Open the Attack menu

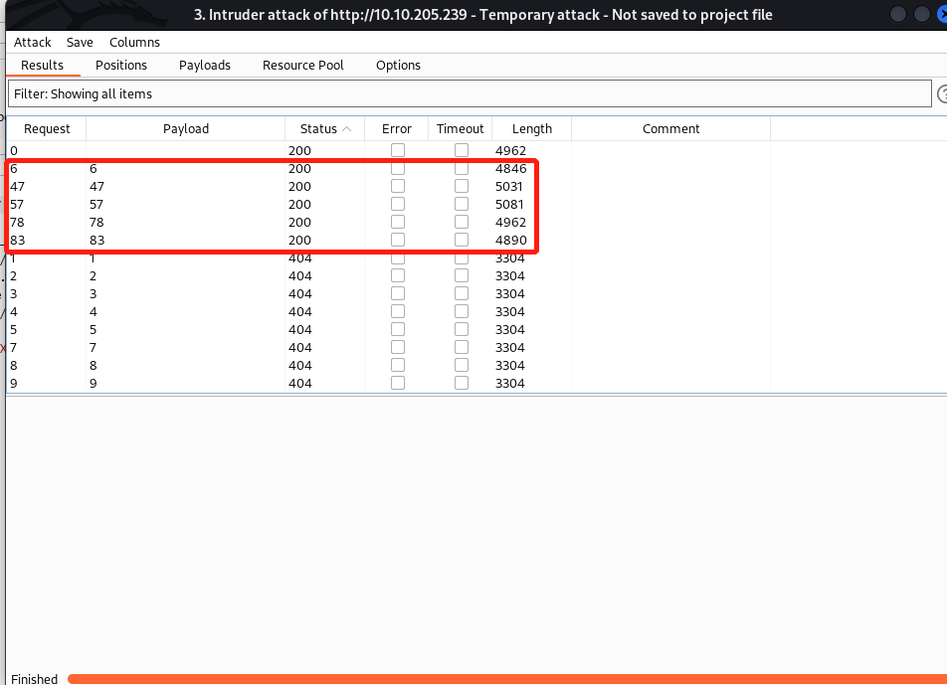tap(32, 43)
